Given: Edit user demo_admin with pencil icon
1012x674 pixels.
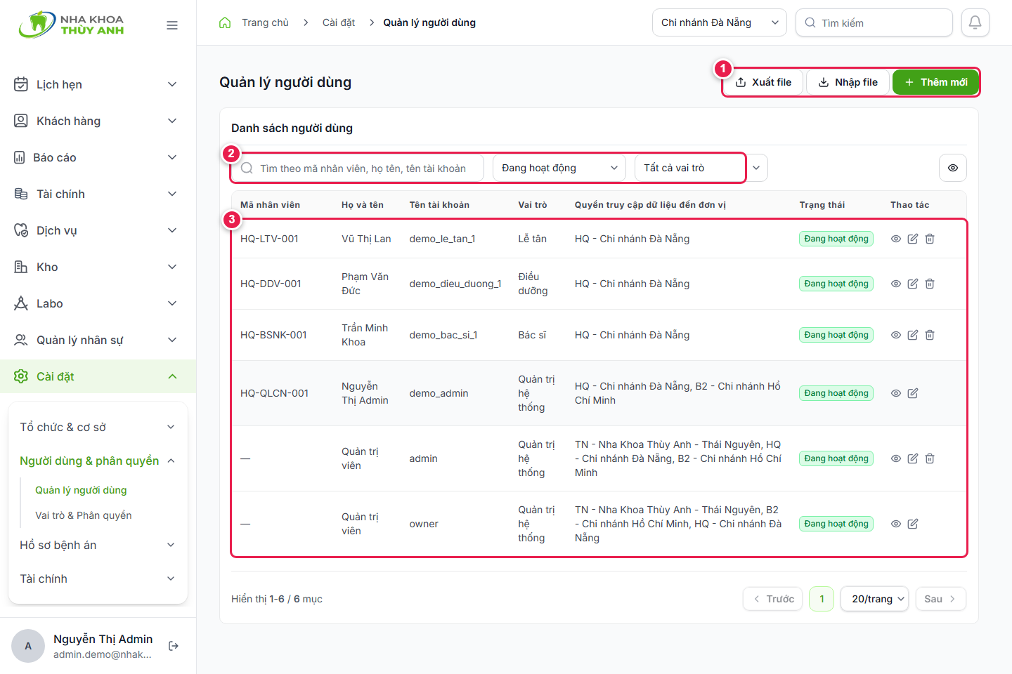Looking at the screenshot, I should click(x=913, y=393).
